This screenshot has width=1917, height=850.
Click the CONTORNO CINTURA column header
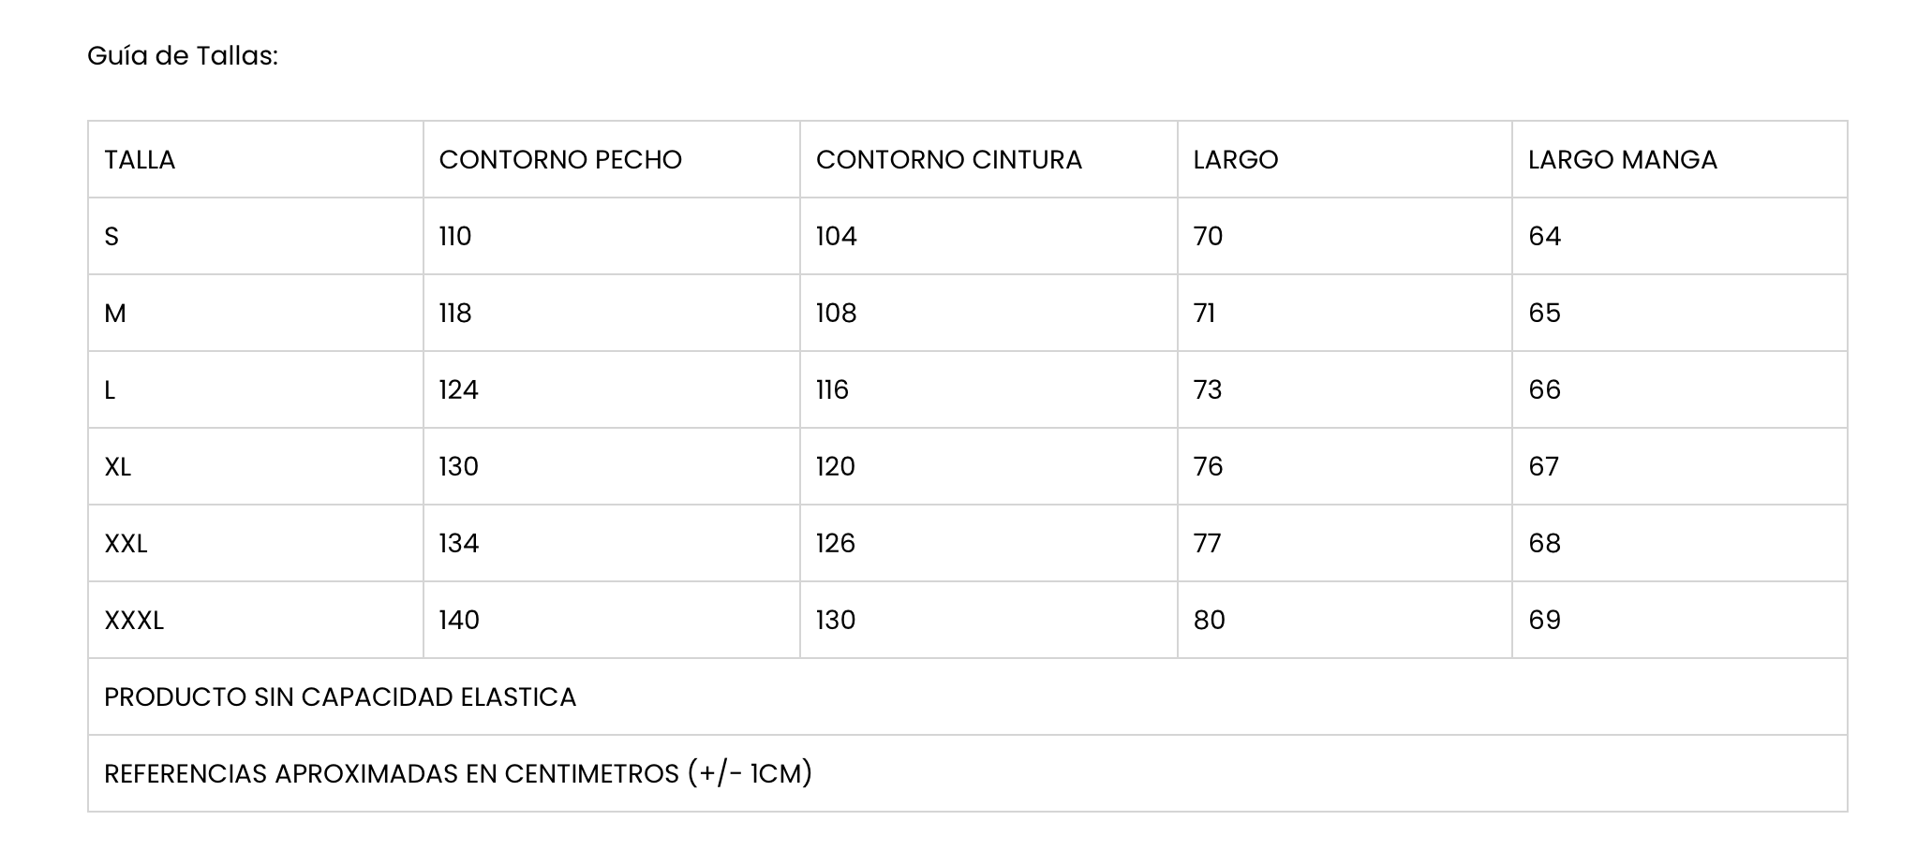coord(948,160)
